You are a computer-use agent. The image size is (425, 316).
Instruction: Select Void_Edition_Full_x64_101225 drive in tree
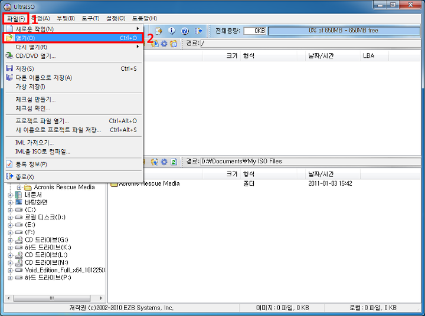(65, 270)
